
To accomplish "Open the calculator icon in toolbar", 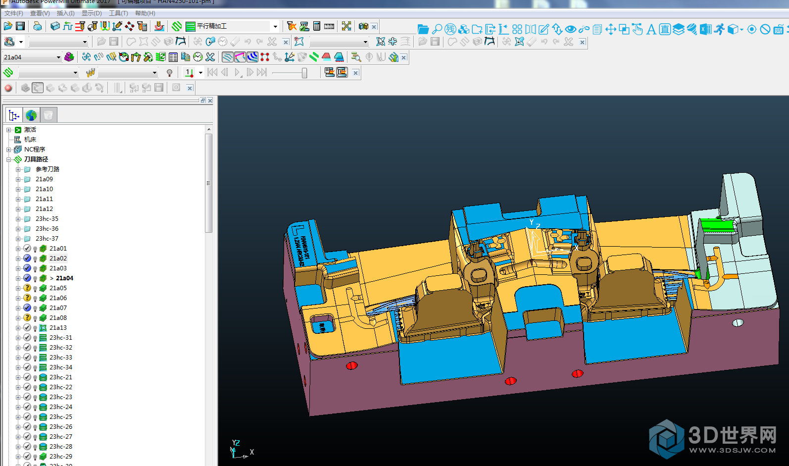I will pos(317,26).
